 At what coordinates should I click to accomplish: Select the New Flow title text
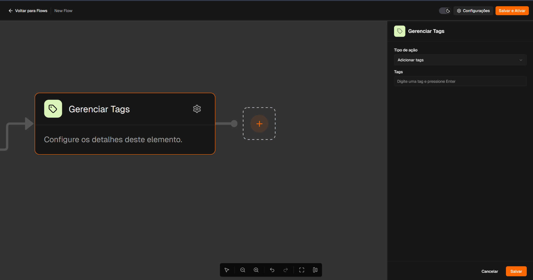[63, 11]
